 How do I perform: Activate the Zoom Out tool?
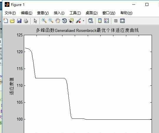click(51, 21)
